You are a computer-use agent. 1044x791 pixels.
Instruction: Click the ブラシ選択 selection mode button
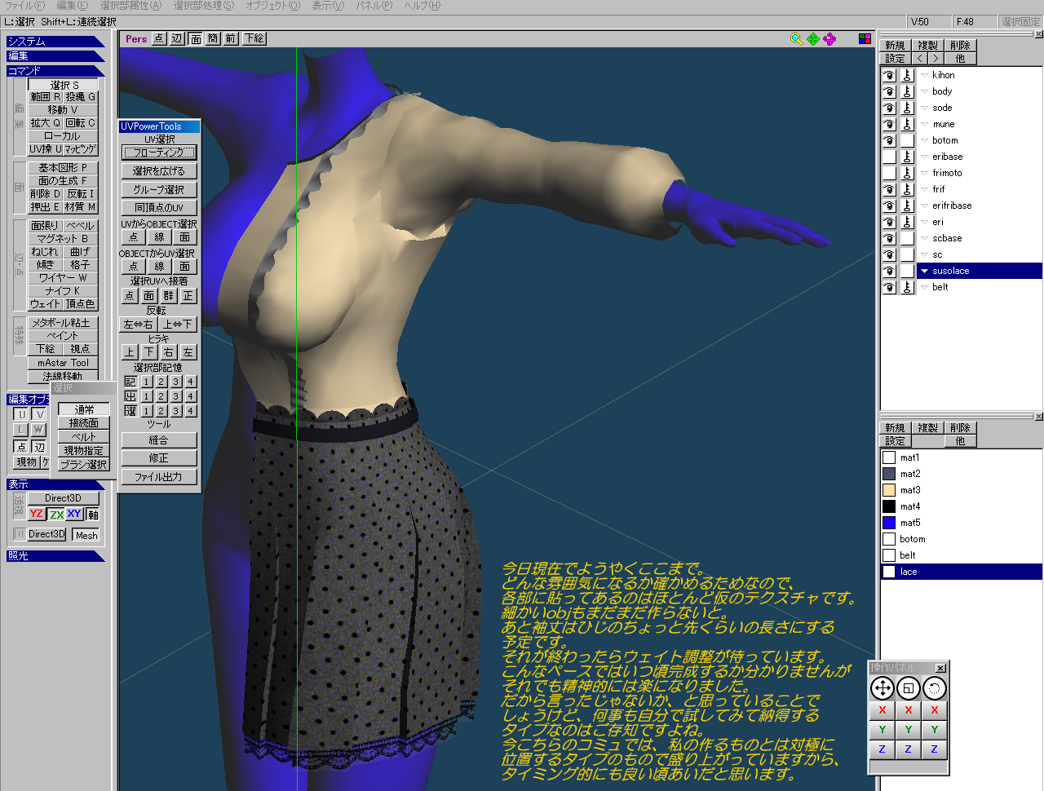click(83, 465)
